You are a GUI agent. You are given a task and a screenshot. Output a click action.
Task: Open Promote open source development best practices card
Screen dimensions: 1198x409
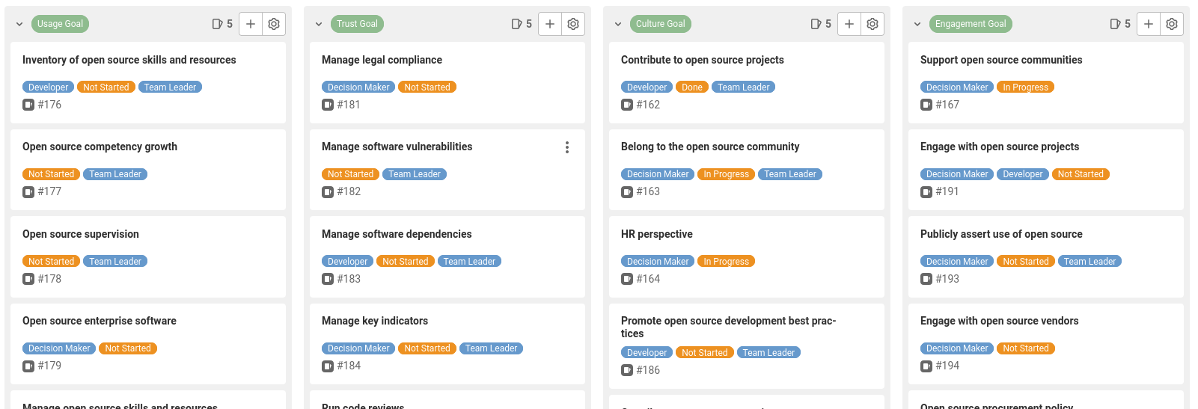[x=728, y=327]
